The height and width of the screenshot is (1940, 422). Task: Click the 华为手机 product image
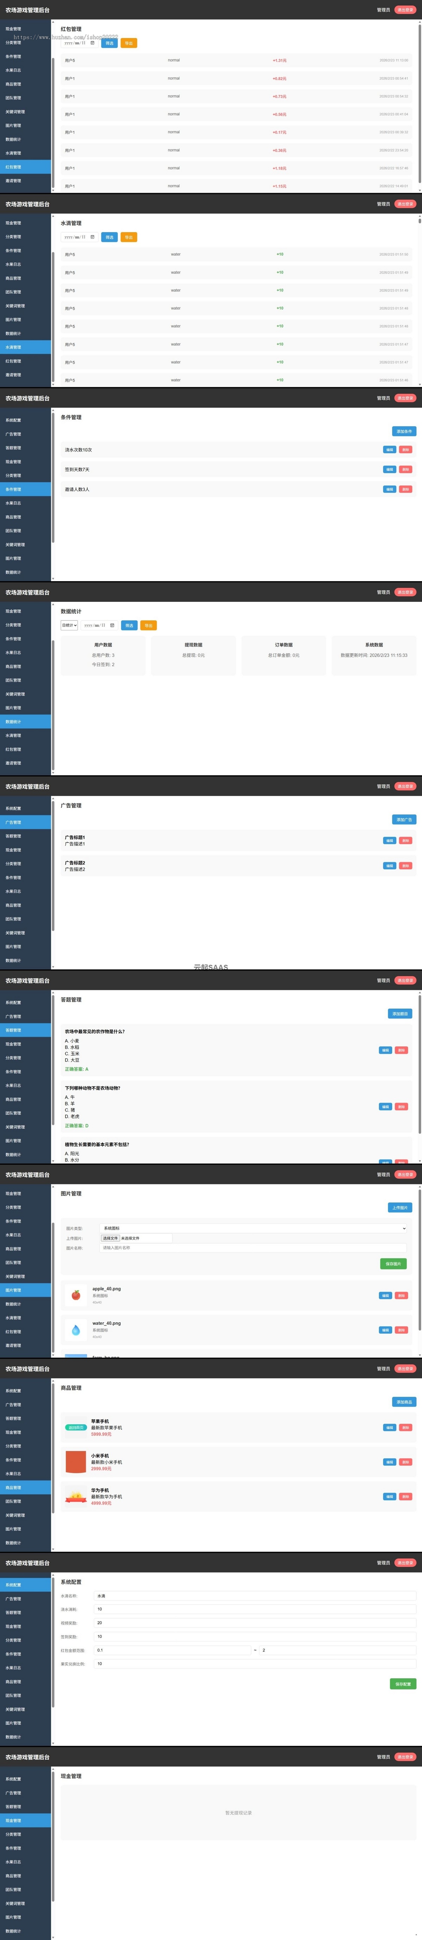click(x=76, y=1496)
